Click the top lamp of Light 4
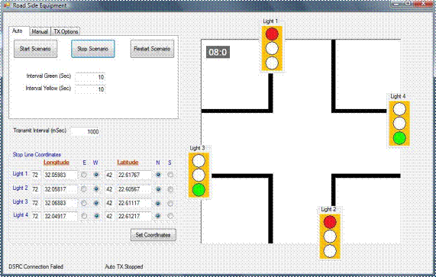Viewport: 436px width, 277px height. 399,109
